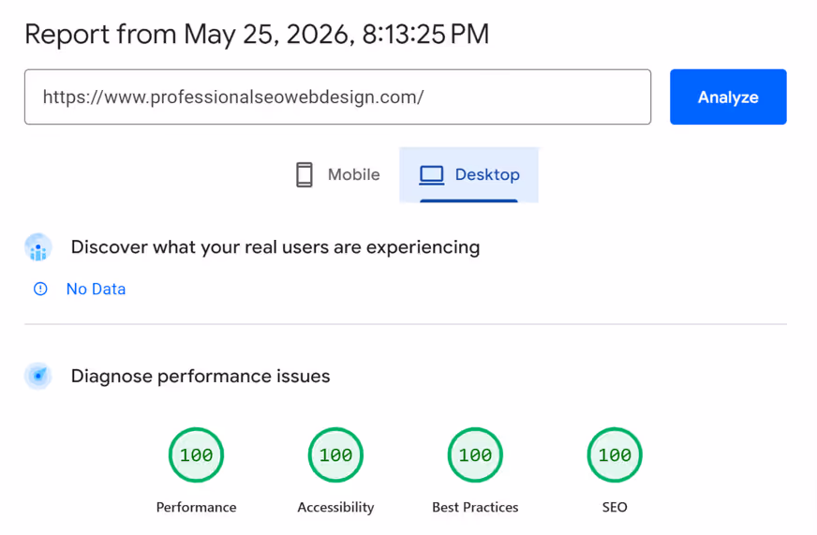Click the Analyze button
The width and height of the screenshot is (817, 535).
click(x=728, y=97)
